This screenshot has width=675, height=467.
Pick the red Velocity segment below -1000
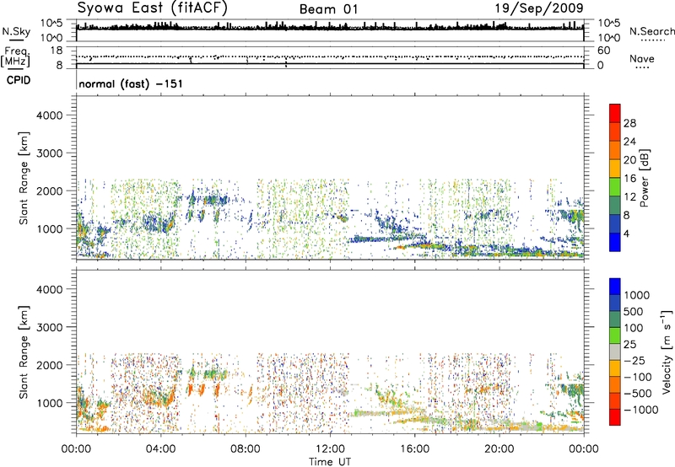click(615, 417)
